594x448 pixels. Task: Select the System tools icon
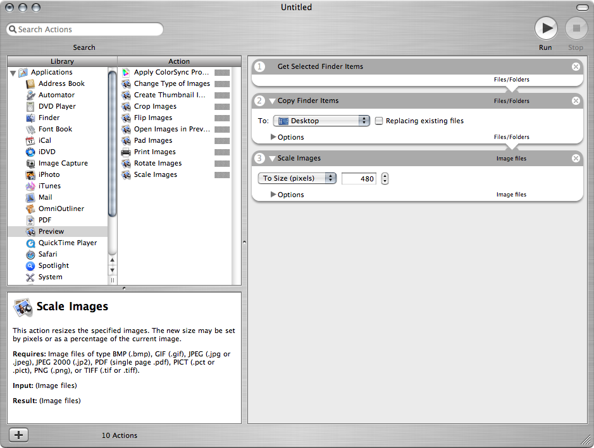coord(30,277)
